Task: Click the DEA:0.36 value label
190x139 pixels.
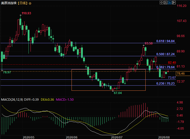Action: [47, 100]
